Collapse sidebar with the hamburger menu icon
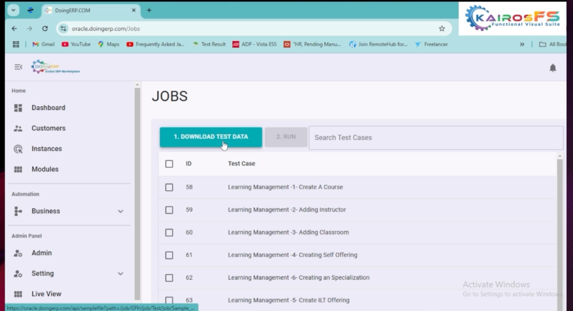The image size is (573, 311). click(x=18, y=67)
